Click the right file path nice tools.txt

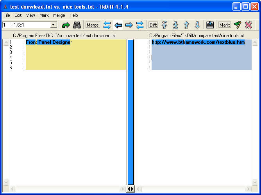tap(197, 36)
